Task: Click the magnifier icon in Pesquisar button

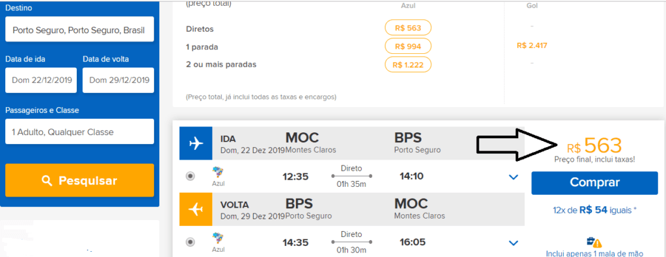Action: 47,180
